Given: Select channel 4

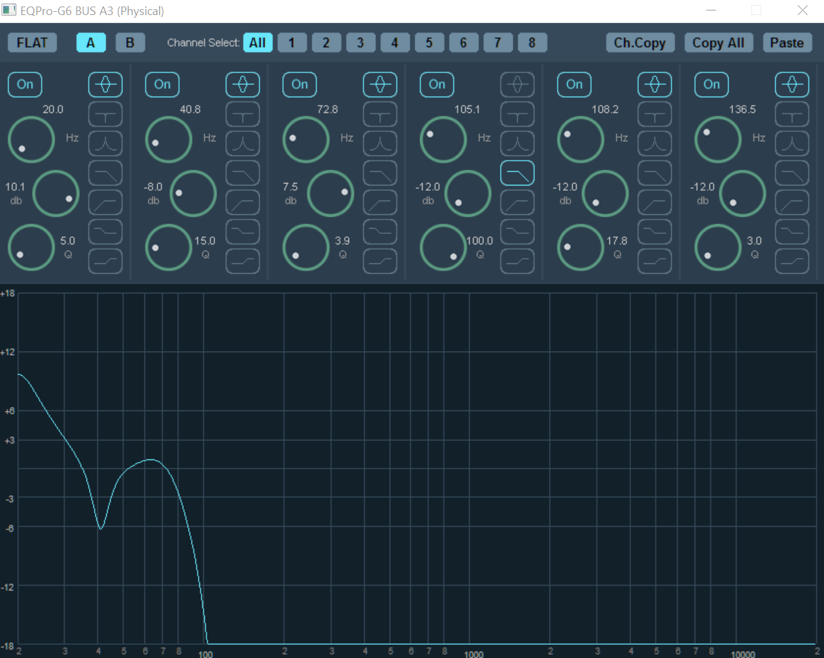Looking at the screenshot, I should click(x=395, y=42).
